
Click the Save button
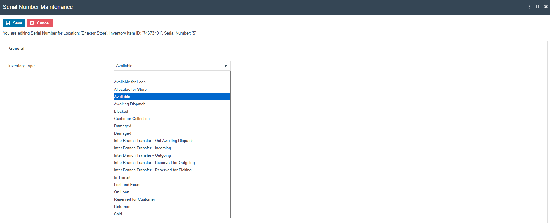pyautogui.click(x=14, y=23)
